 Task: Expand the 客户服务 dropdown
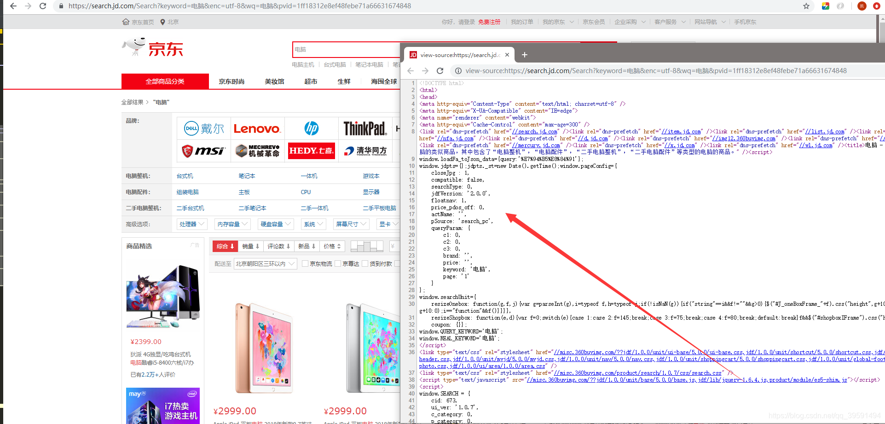(670, 22)
